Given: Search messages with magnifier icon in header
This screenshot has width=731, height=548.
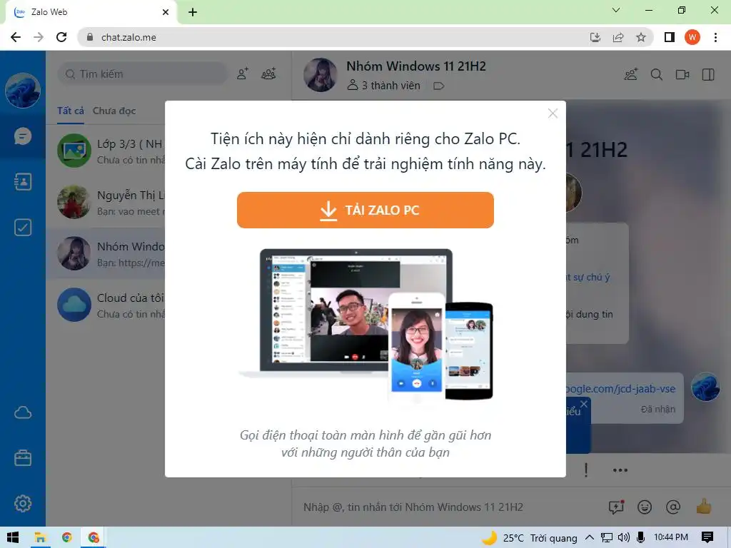Looking at the screenshot, I should point(657,74).
